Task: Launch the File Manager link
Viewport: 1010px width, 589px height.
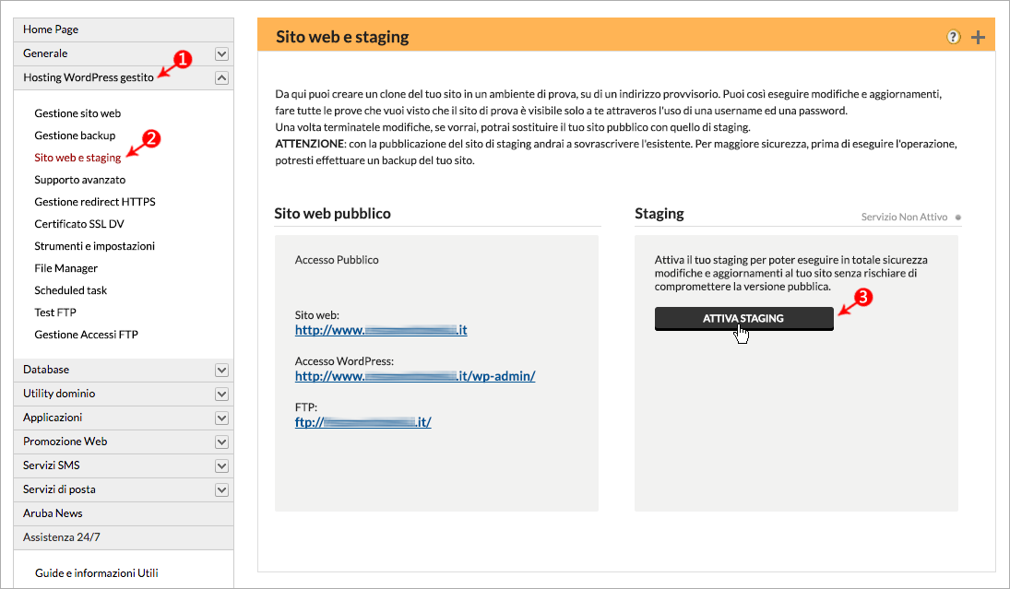Action: pyautogui.click(x=65, y=268)
